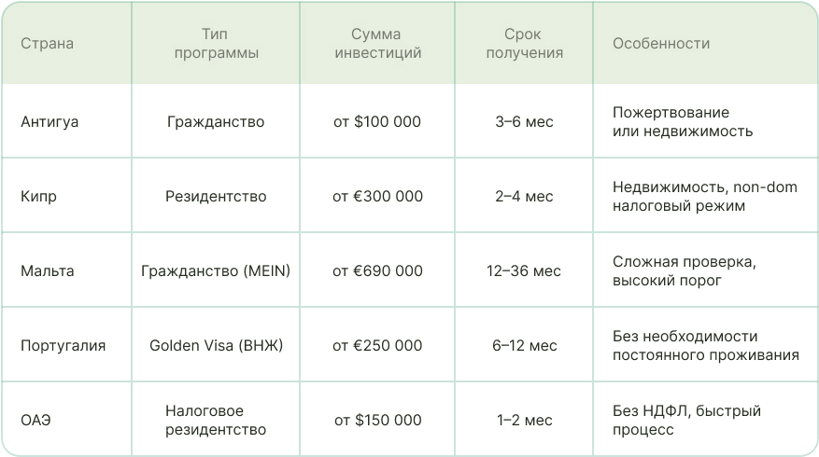Click the "от €690 000" investment amount
The width and height of the screenshot is (819, 457).
pos(377,271)
